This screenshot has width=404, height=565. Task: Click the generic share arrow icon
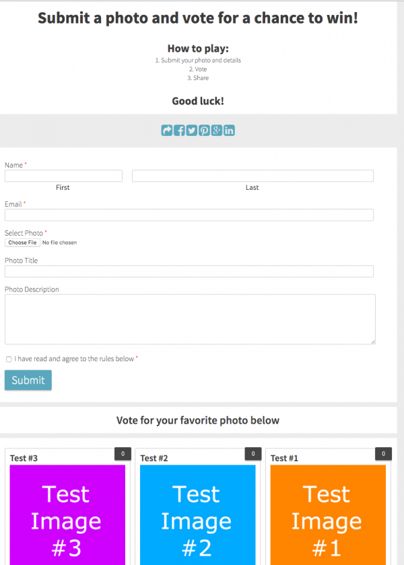167,131
